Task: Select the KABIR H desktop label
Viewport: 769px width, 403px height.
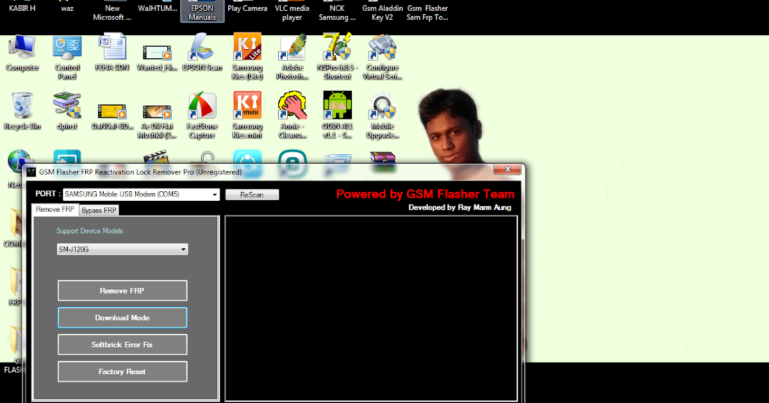Action: [x=22, y=8]
